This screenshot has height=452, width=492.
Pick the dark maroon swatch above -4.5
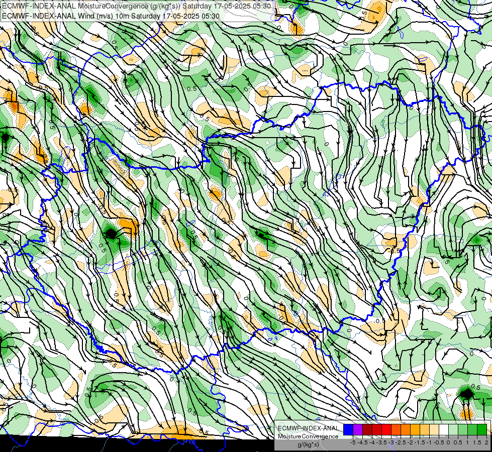(x=367, y=430)
